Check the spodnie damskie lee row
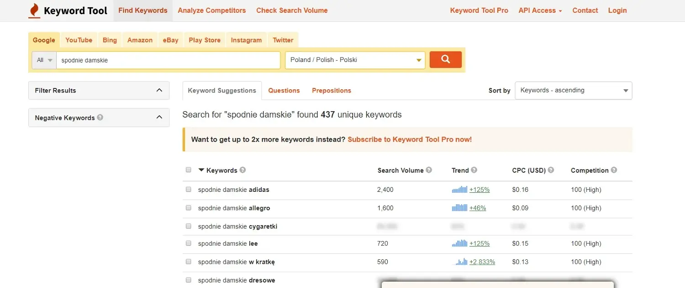 [x=189, y=243]
